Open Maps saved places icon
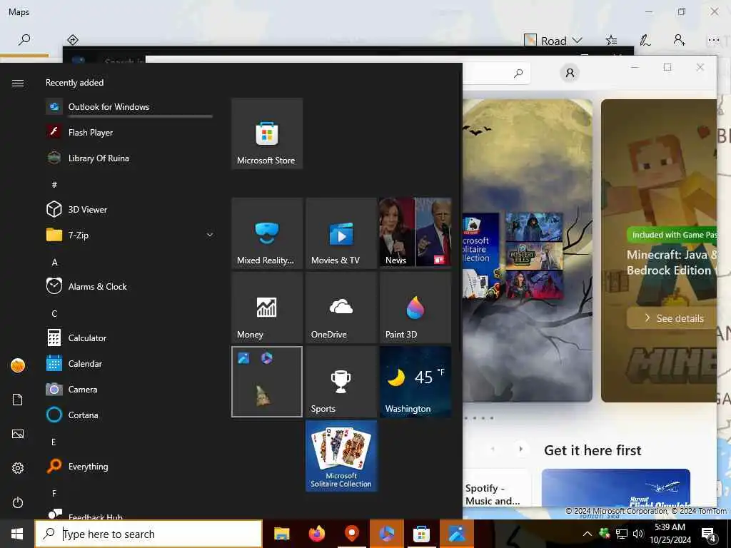 tap(611, 40)
